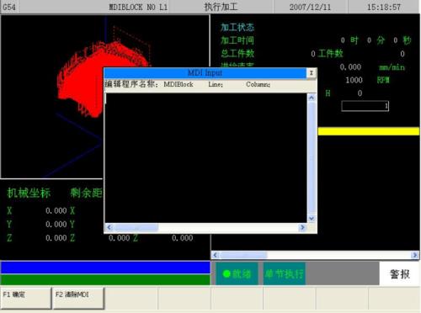421x313 pixels.
Task: Click the input box showing value 1
Action: (x=365, y=106)
